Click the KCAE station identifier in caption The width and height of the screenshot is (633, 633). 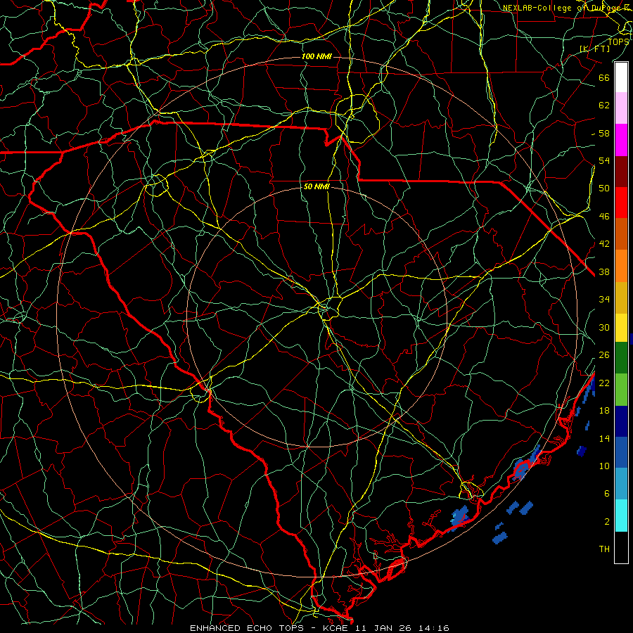coord(335,628)
